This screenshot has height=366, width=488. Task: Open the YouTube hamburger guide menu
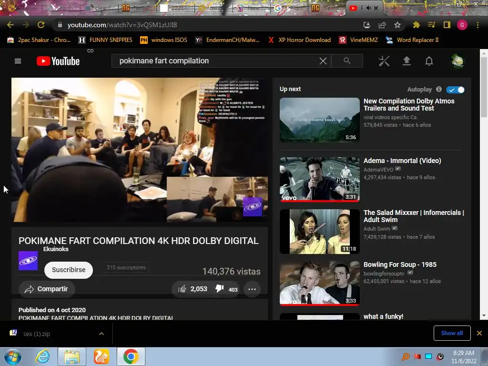18,61
